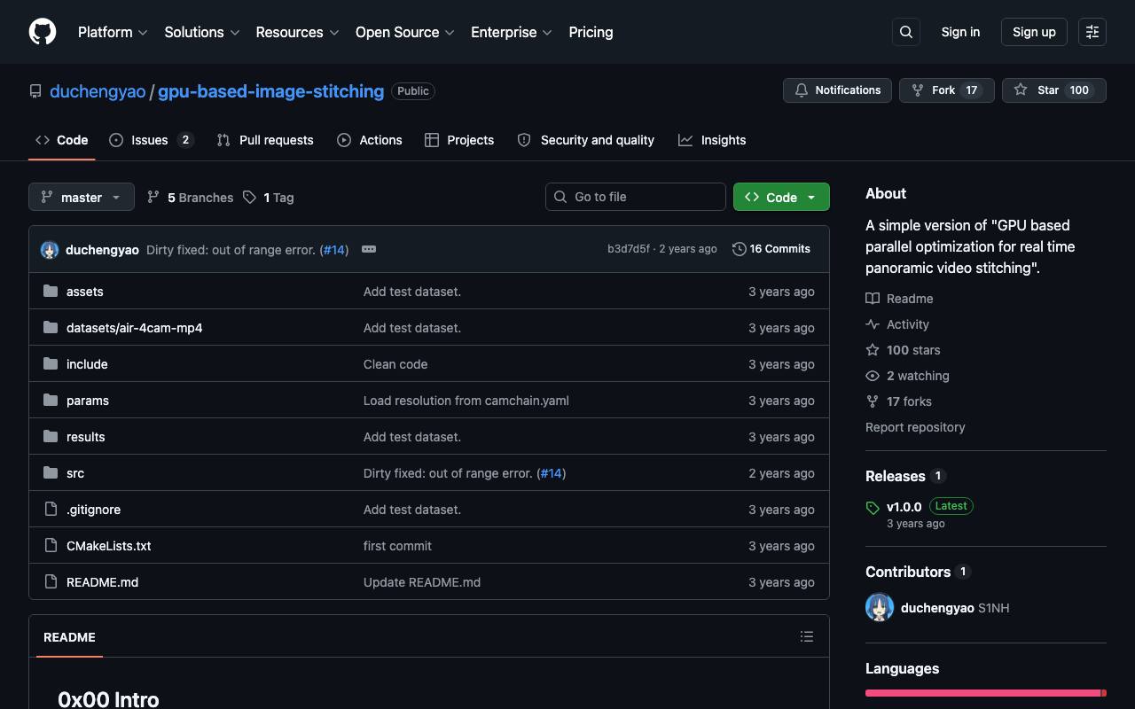Open the #14 pull request link in commit bar
Viewport: 1135px width, 709px height.
click(x=333, y=250)
